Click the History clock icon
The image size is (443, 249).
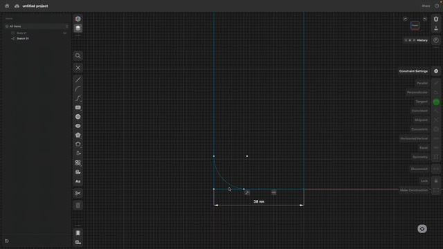click(x=436, y=40)
